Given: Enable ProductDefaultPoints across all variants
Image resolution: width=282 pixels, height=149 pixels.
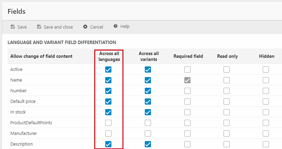Looking at the screenshot, I should click(148, 123).
